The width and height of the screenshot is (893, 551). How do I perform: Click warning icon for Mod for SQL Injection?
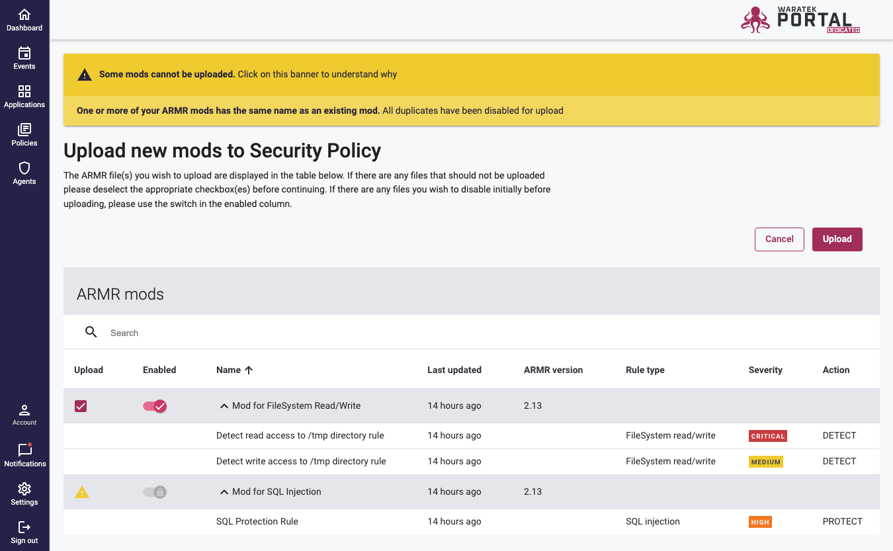pyautogui.click(x=82, y=492)
